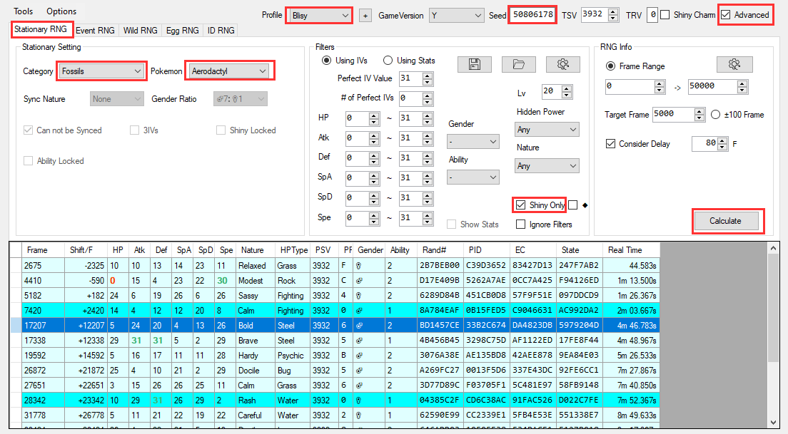Click the Real Time cell 7m 27.867s

(x=631, y=371)
